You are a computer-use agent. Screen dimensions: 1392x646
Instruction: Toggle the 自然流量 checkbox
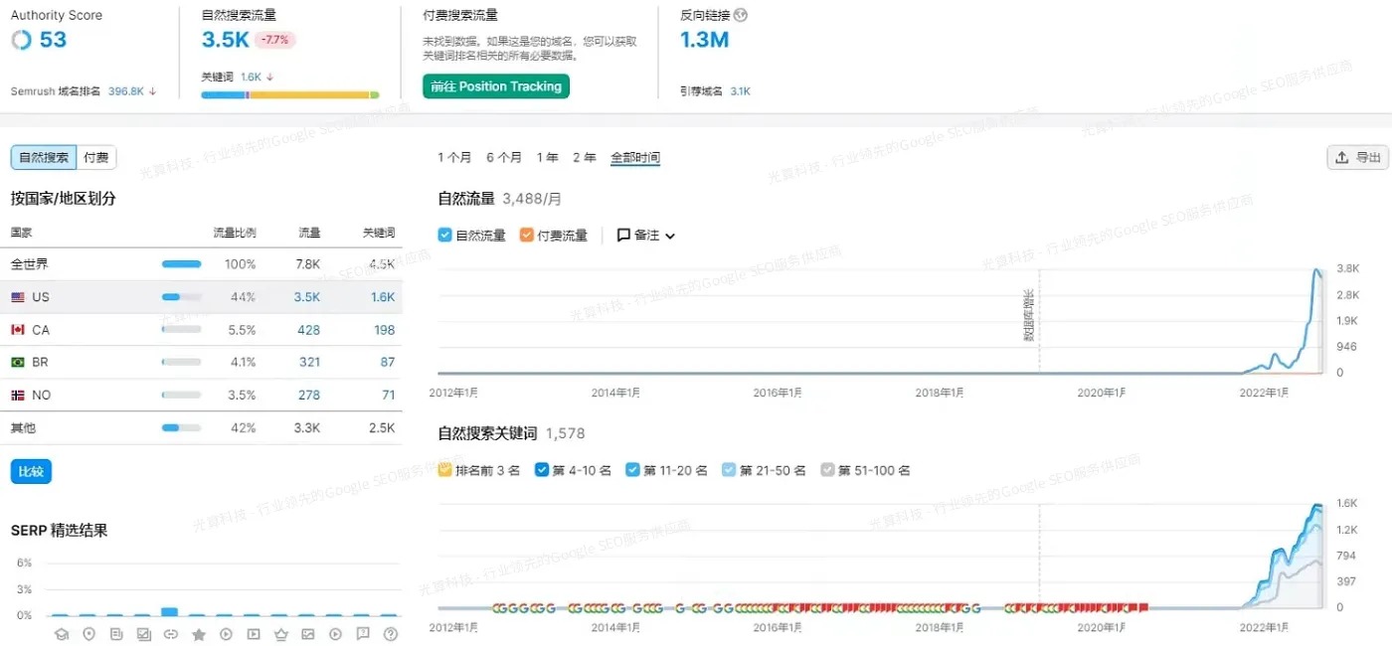[x=445, y=236]
